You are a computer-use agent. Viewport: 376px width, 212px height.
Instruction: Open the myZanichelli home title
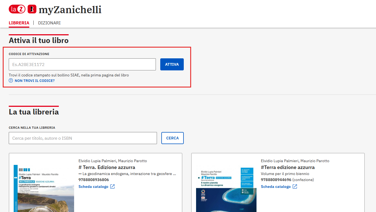click(x=70, y=10)
